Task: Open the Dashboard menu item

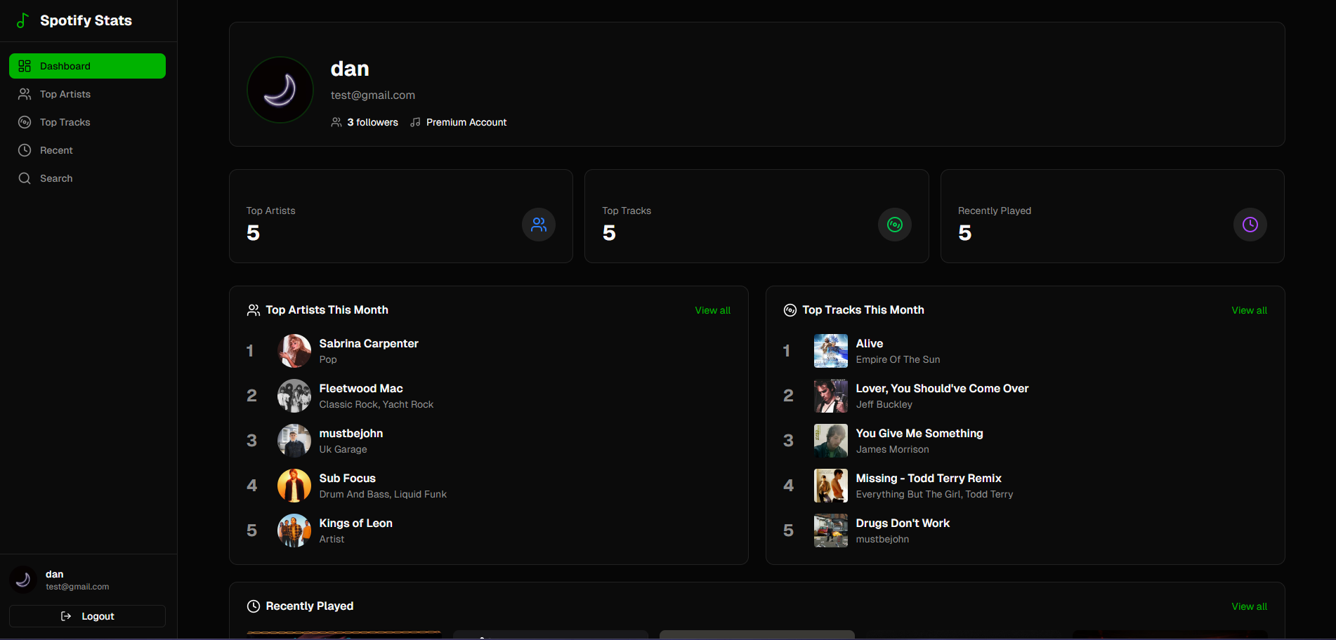Action: pyautogui.click(x=87, y=66)
